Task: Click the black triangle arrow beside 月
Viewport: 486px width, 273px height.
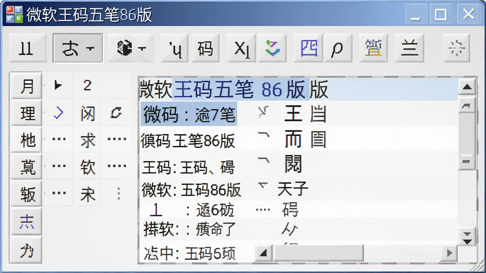Action: [57, 85]
